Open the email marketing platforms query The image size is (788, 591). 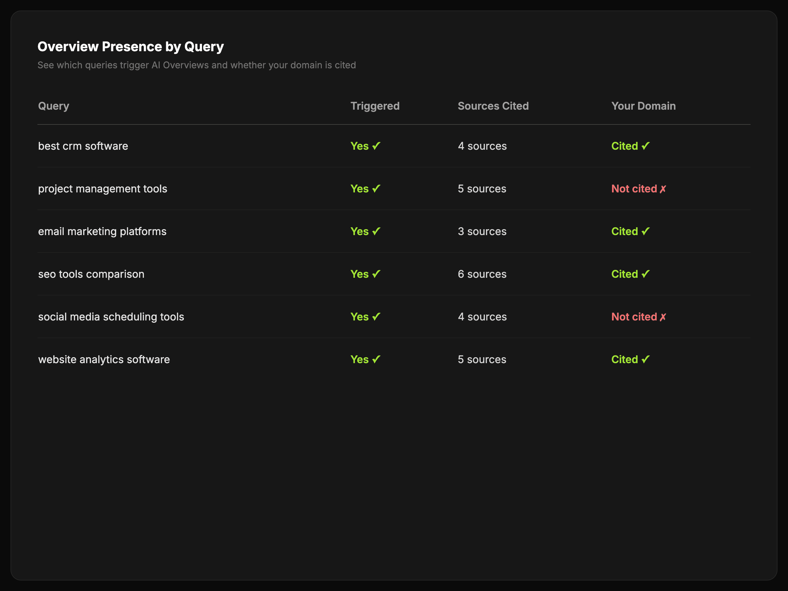(x=102, y=231)
